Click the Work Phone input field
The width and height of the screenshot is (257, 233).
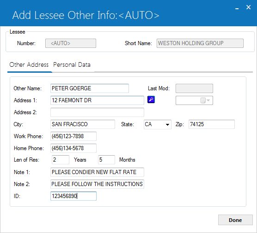pyautogui.click(x=73, y=136)
